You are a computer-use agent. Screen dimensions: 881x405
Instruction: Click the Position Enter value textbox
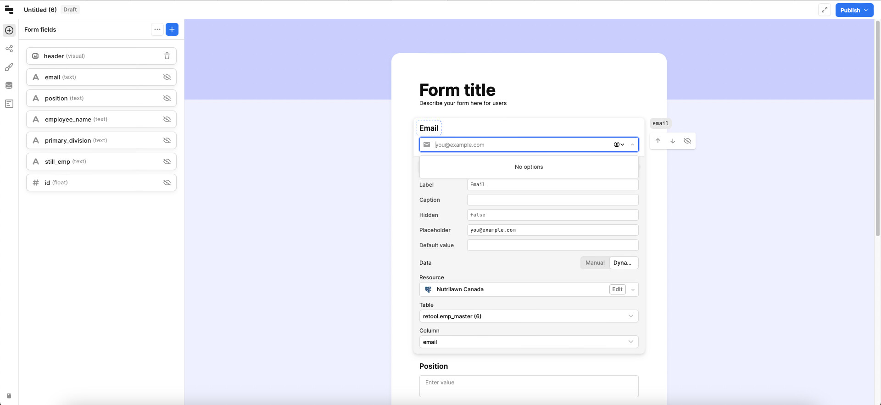529,386
